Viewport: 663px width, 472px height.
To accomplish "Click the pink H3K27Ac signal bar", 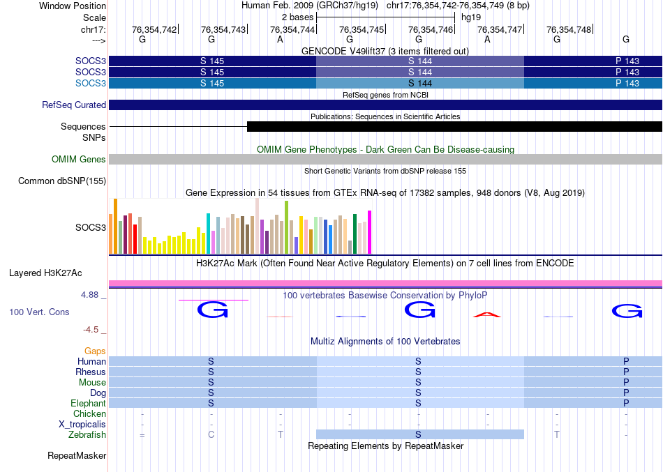I will coord(385,283).
